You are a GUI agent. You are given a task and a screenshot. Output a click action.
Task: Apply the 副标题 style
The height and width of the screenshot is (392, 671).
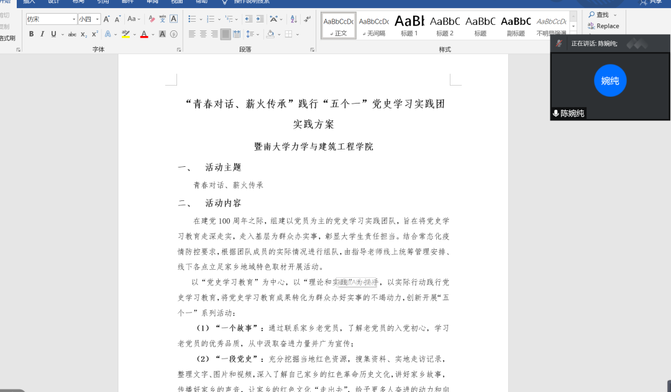pyautogui.click(x=516, y=26)
